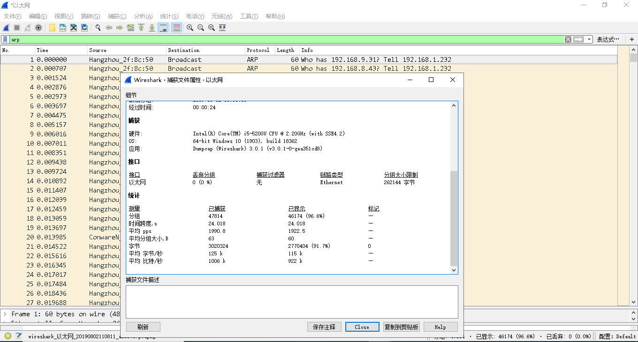Screen dimensions: 638x342
Task: Select packet 2 asking for 192.168.8.43
Action: pos(309,68)
